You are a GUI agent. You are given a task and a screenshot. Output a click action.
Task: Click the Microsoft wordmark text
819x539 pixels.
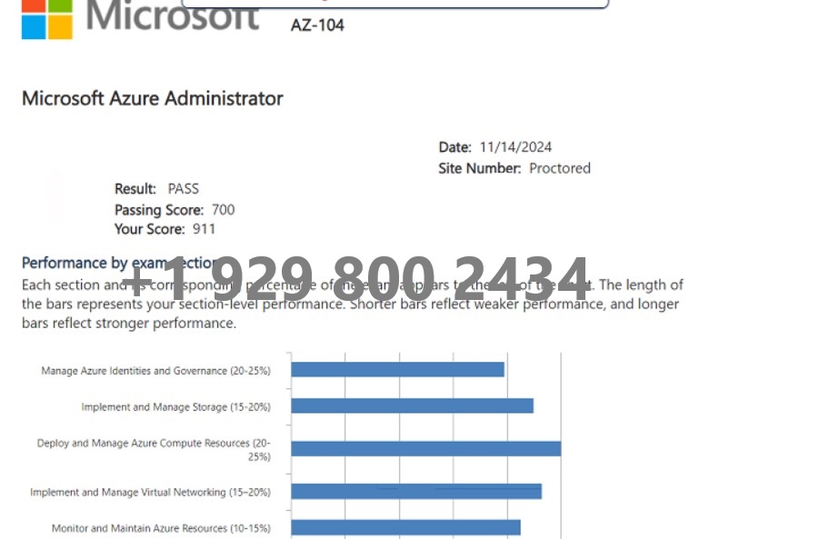coord(173,15)
